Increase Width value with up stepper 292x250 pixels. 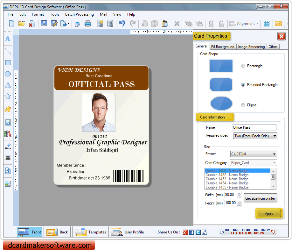pos(239,194)
